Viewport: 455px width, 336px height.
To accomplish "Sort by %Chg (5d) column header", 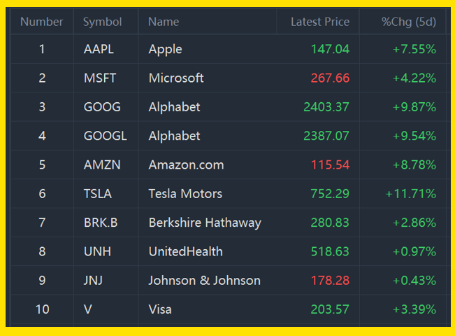I will [x=408, y=22].
